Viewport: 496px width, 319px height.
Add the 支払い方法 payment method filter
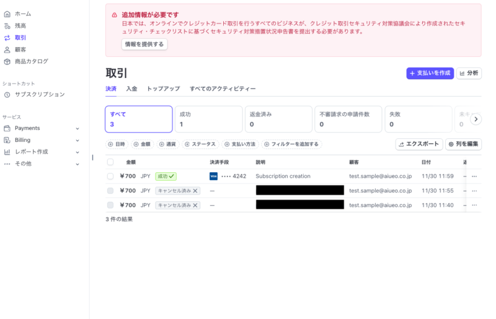pos(240,144)
